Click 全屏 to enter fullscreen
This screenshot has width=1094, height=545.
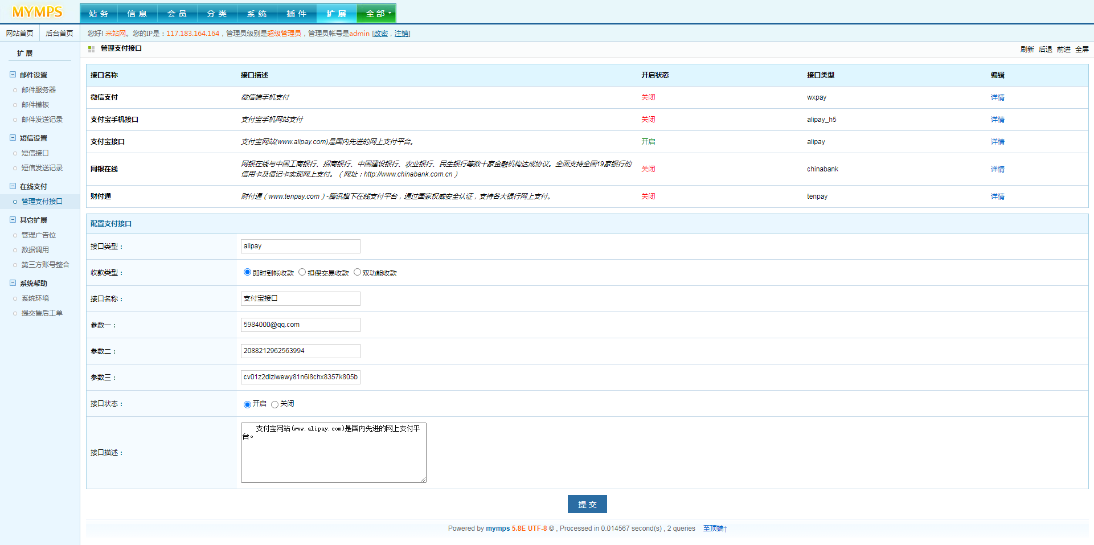pyautogui.click(x=1081, y=50)
